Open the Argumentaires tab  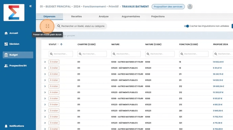[131, 16]
